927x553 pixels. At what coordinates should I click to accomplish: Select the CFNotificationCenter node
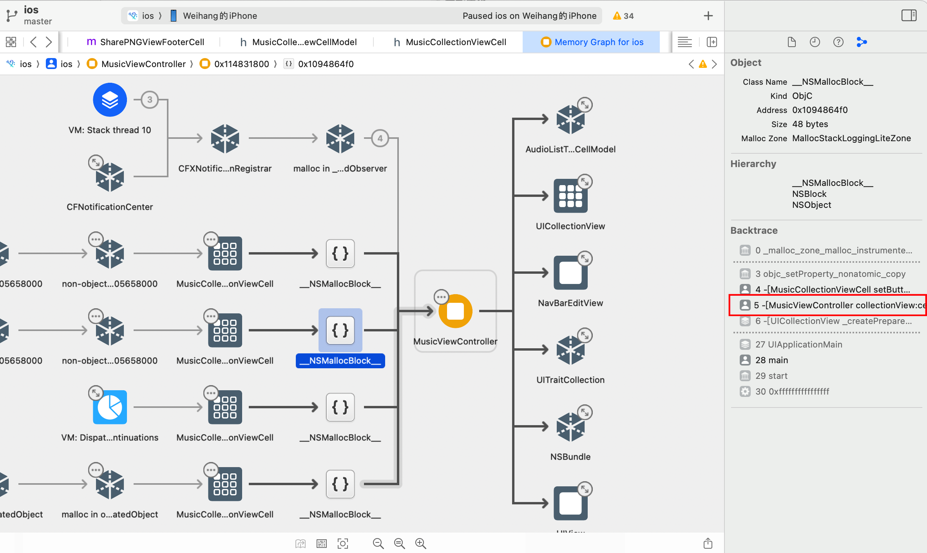click(110, 177)
